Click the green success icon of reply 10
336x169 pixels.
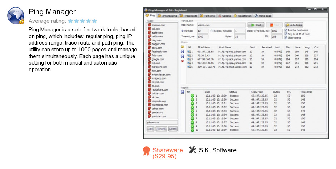192,130
